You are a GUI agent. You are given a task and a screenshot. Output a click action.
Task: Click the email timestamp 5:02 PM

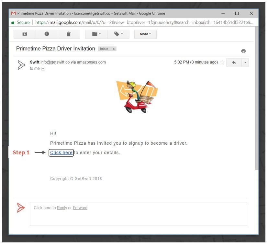(196, 62)
